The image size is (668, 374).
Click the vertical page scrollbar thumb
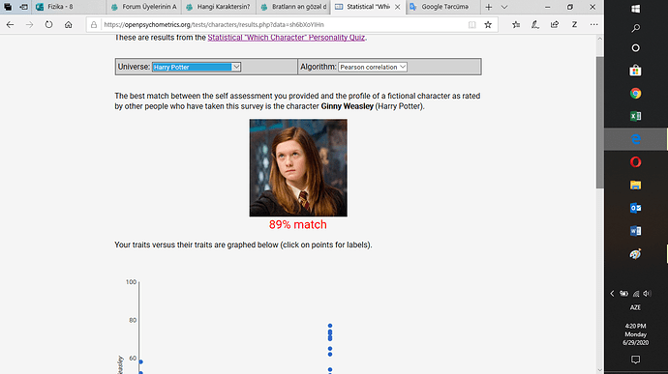[599, 123]
